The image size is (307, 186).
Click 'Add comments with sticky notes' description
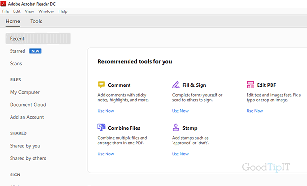click(123, 98)
